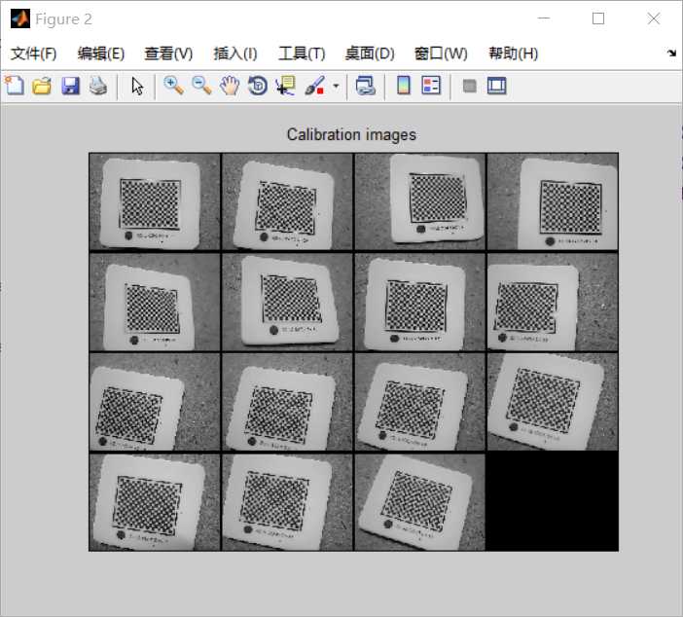This screenshot has width=683, height=617.
Task: Activate the Zoom In magnifier tool
Action: click(173, 86)
